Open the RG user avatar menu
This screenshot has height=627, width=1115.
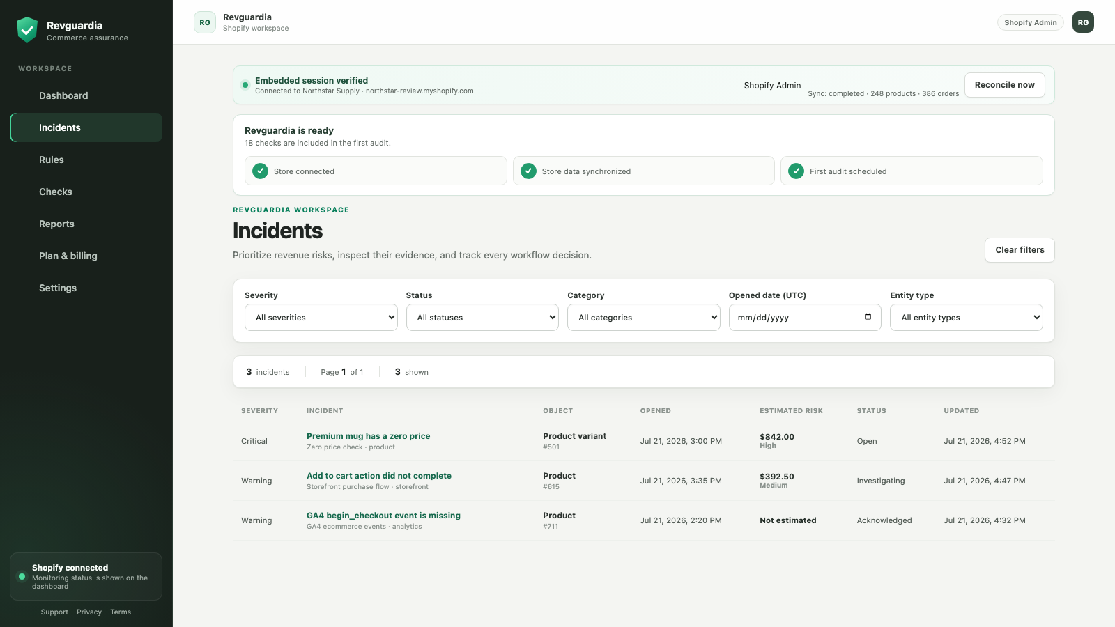tap(1083, 22)
